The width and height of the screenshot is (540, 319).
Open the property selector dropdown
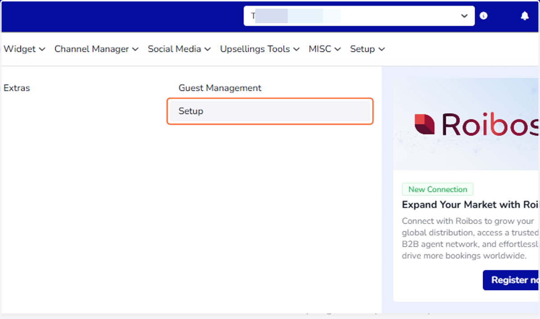click(359, 16)
